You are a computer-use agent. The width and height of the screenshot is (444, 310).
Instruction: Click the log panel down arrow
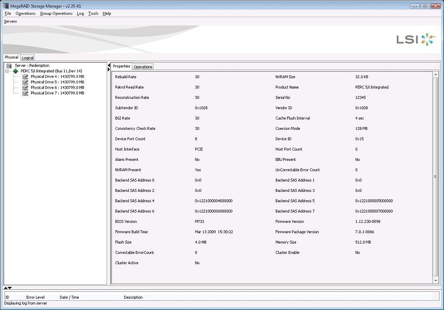10,288
